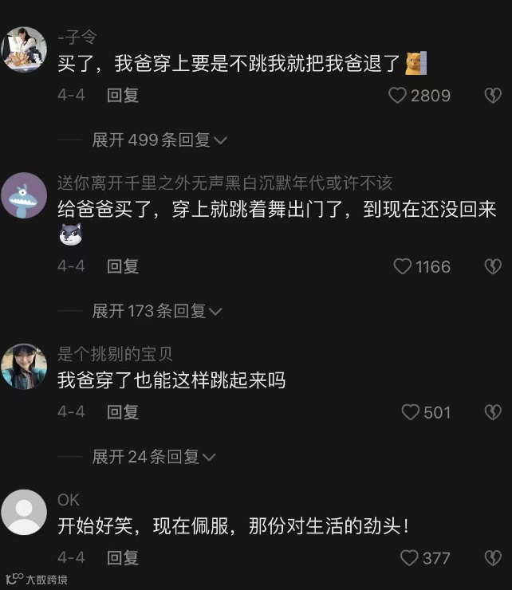The width and height of the screenshot is (512, 590).
Task: Open the blue mushroom monster avatar
Action: pyautogui.click(x=24, y=195)
